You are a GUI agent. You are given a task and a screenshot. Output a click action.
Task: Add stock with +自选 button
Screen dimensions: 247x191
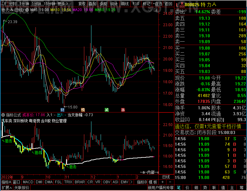point(157,4)
